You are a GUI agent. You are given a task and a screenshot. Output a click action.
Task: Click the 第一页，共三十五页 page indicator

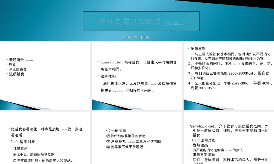coord(136,37)
